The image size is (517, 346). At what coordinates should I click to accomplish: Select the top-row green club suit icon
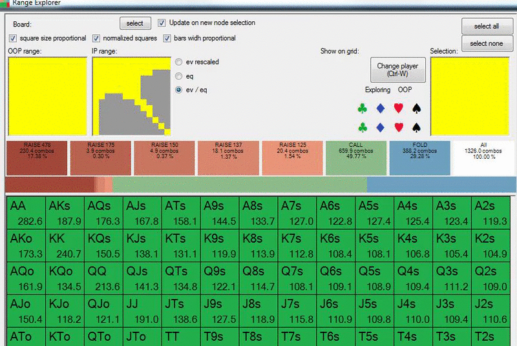(363, 108)
